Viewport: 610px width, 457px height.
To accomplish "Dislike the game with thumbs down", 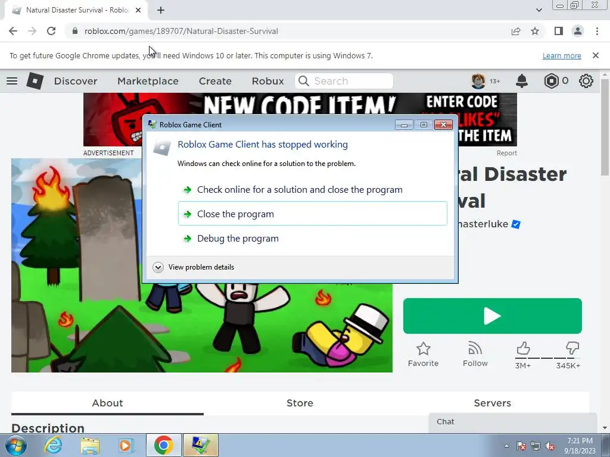I will (x=572, y=348).
